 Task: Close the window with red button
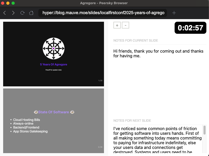click(3, 3)
